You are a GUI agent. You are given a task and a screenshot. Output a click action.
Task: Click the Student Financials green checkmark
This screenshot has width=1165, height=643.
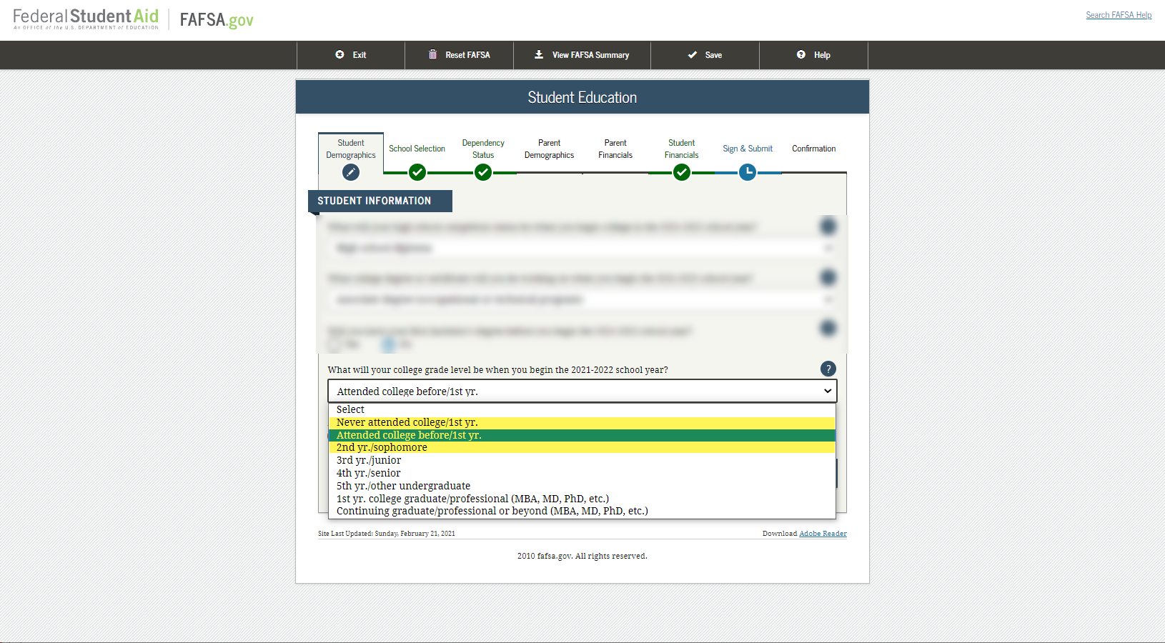[682, 172]
